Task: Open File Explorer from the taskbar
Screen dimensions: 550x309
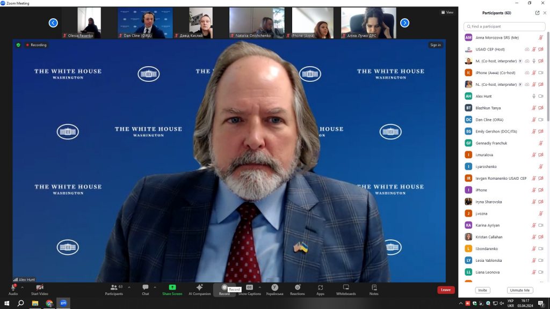Action: 35,303
